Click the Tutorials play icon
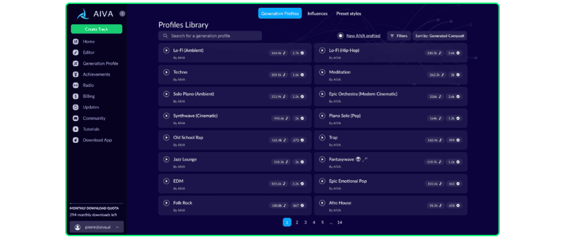This screenshot has width=575, height=250. (x=76, y=129)
